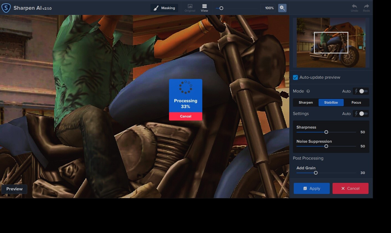Open the Masking brush tool

click(164, 8)
